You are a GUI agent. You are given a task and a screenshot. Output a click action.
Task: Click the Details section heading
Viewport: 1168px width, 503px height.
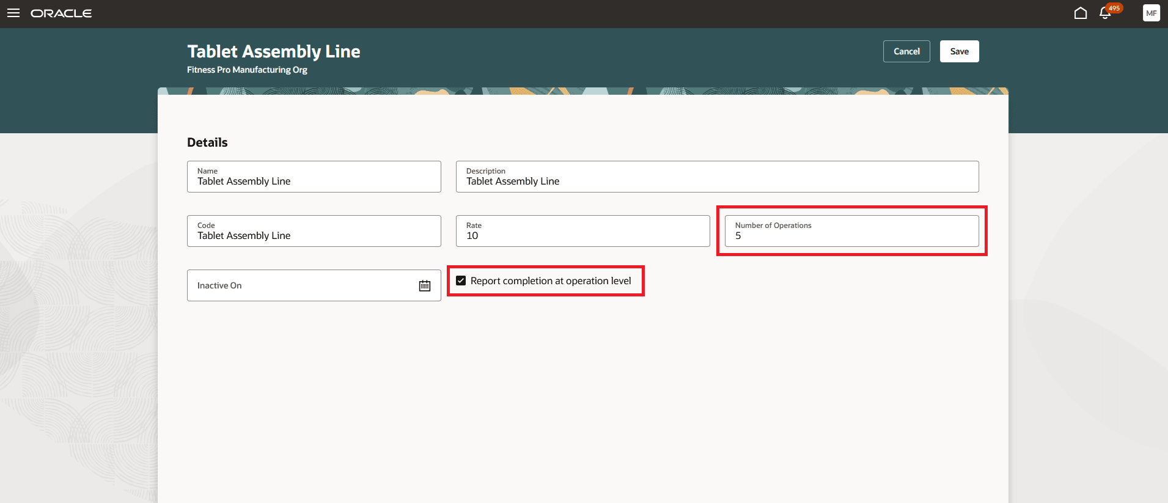[207, 142]
